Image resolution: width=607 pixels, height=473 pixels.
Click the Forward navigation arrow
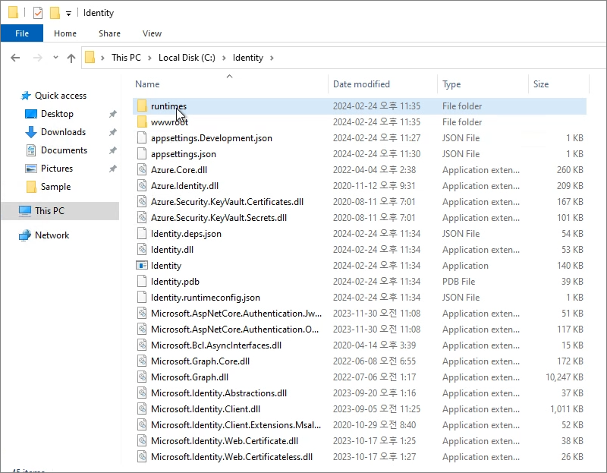point(37,58)
